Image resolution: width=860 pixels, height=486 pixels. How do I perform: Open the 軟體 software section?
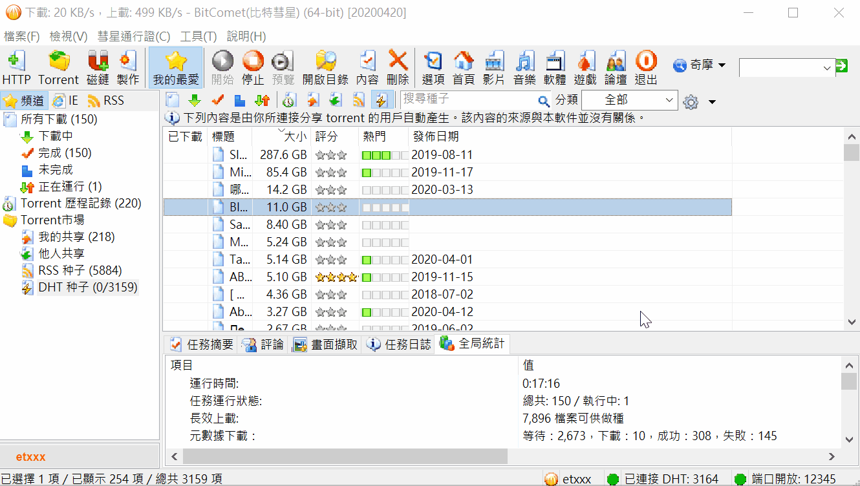(555, 68)
